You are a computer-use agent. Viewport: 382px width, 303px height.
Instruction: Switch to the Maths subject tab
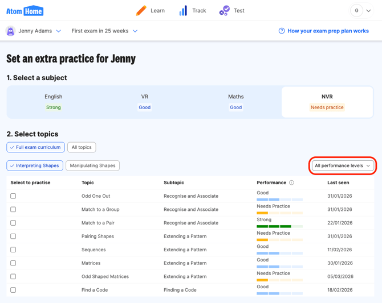[x=235, y=102]
